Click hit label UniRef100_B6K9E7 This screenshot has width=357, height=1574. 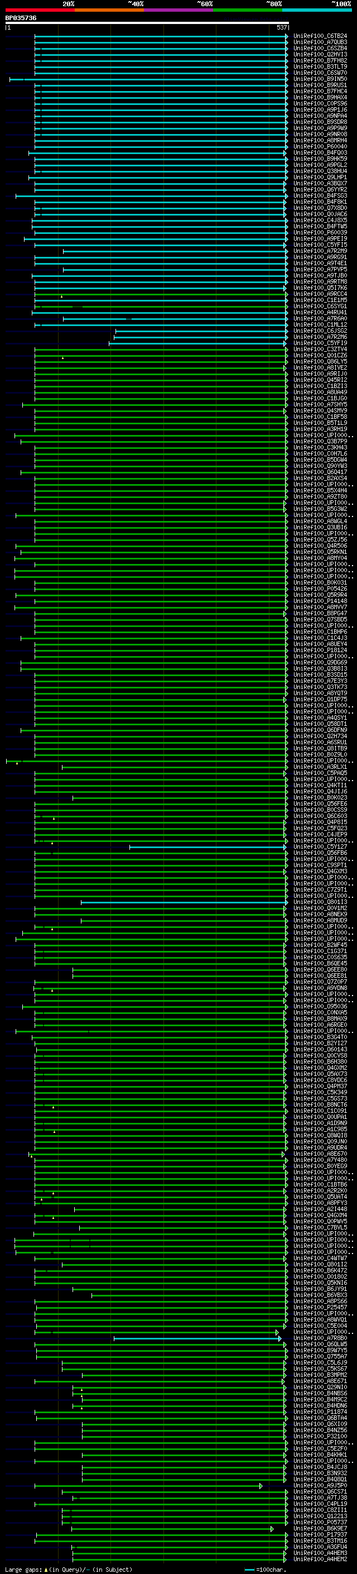320,1528
